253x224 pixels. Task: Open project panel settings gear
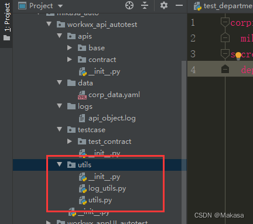(x=164, y=5)
